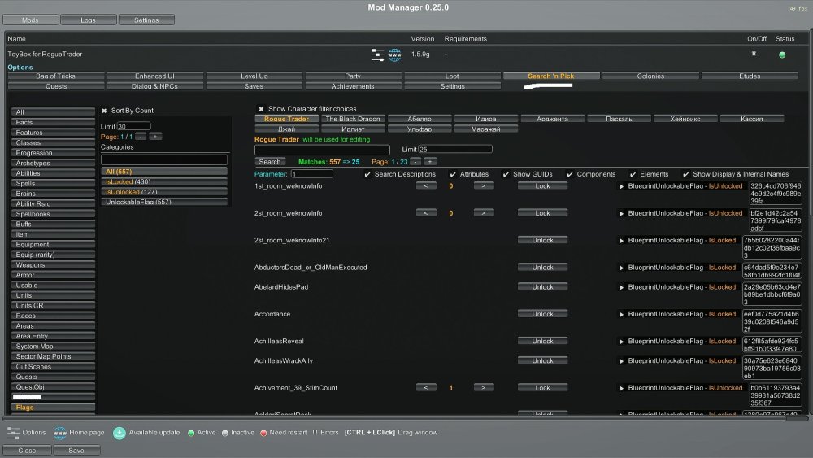
Task: Open the Logs tab
Action: point(87,20)
